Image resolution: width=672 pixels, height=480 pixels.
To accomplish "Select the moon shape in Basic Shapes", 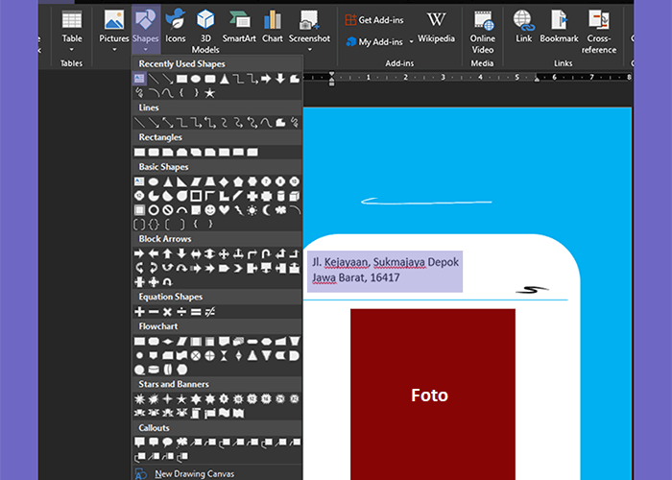I will click(x=267, y=210).
